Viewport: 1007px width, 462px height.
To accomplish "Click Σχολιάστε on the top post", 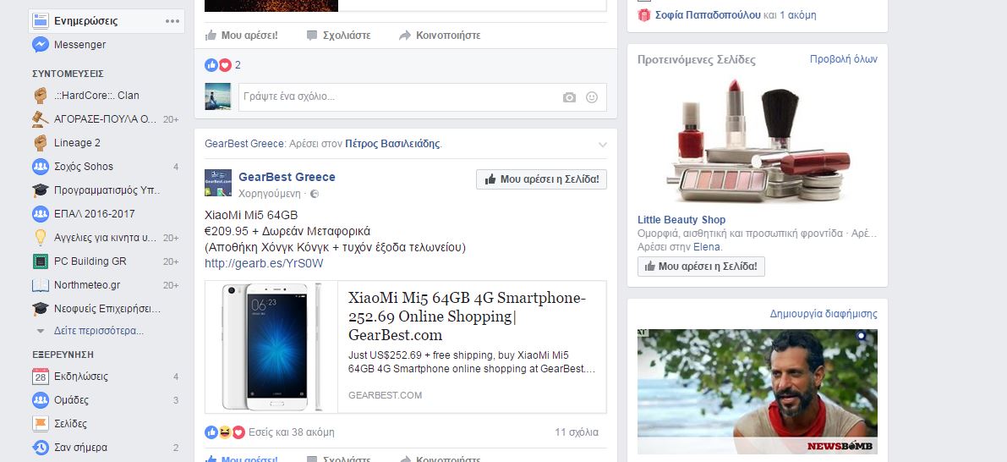I will 339,36.
